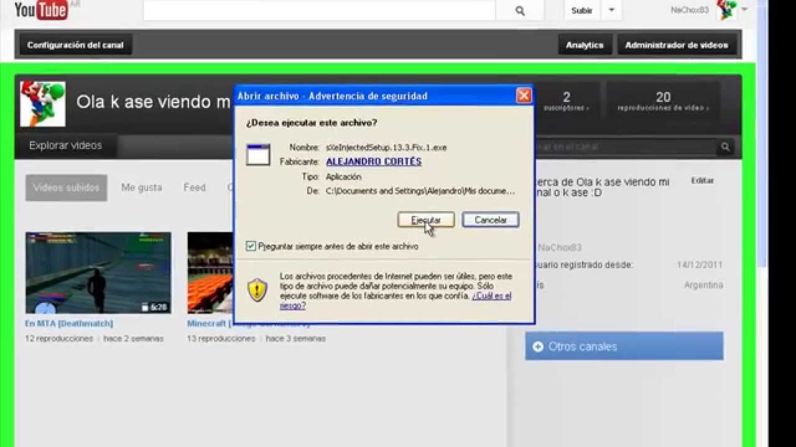
Task: Click the plus icon beside Otros canales
Action: (538, 346)
